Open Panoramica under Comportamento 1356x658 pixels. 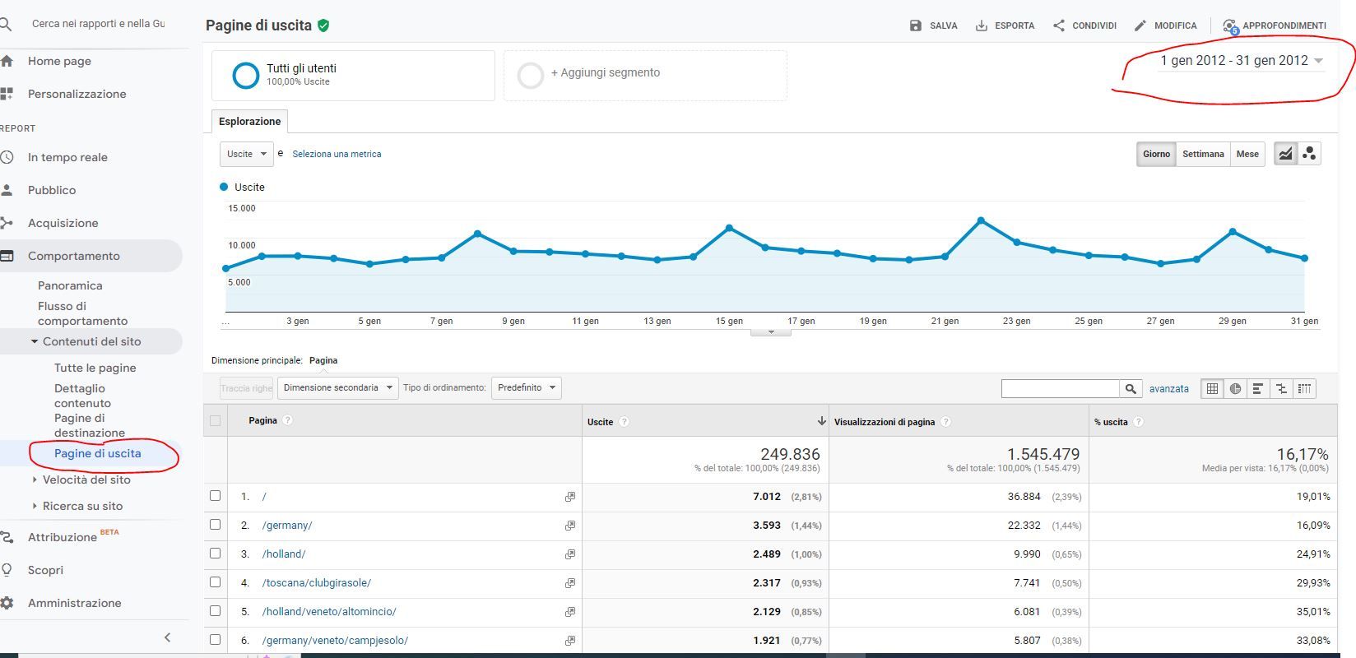pyautogui.click(x=70, y=285)
